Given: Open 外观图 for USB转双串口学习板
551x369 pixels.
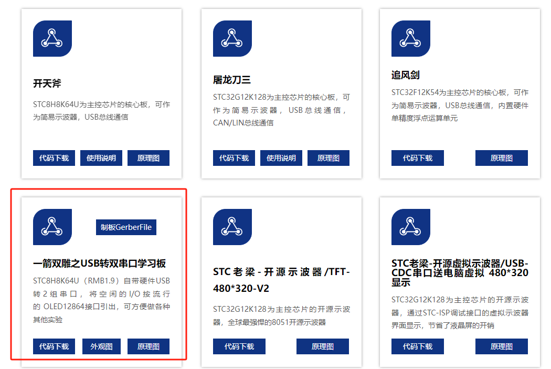Looking at the screenshot, I should pos(101,346).
